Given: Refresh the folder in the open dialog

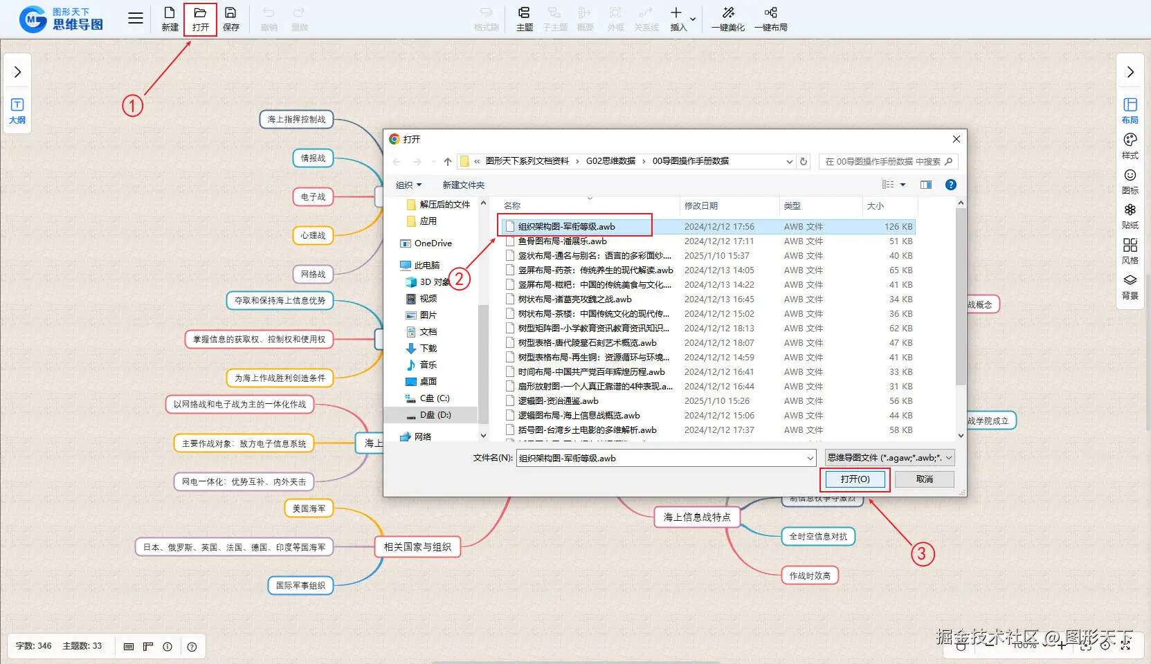Looking at the screenshot, I should coord(804,162).
